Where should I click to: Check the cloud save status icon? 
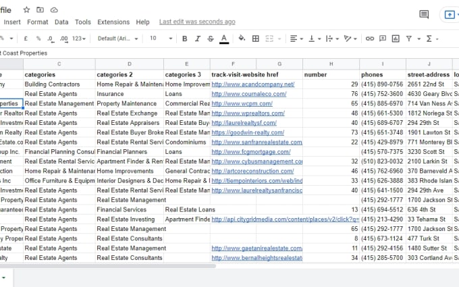[x=54, y=10]
